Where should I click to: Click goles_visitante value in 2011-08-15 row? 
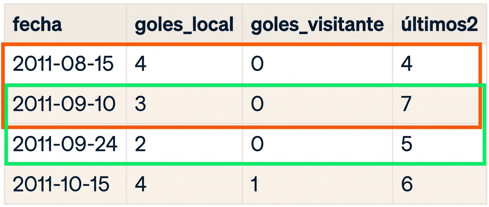pyautogui.click(x=257, y=64)
